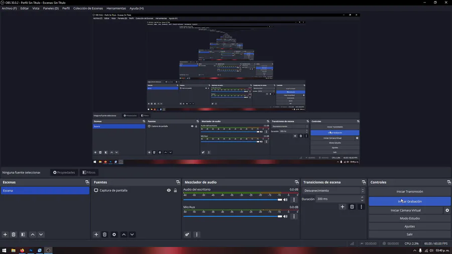This screenshot has width=452, height=254.
Task: Toggle lock on Captura de pantalla source
Action: [175, 190]
